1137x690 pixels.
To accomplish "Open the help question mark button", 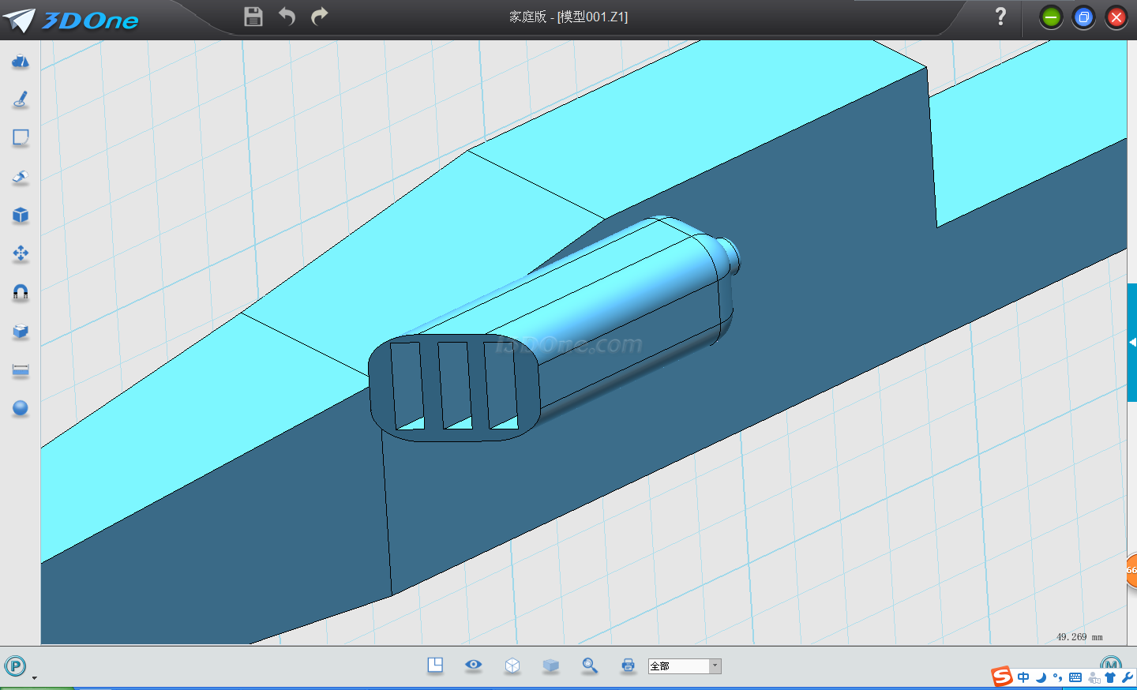I will (1000, 17).
